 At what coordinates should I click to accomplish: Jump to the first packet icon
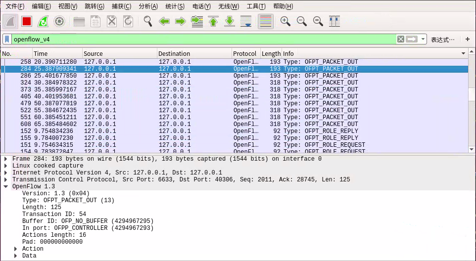click(213, 21)
